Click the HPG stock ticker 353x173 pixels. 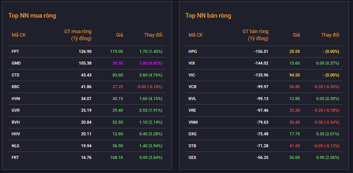point(192,52)
